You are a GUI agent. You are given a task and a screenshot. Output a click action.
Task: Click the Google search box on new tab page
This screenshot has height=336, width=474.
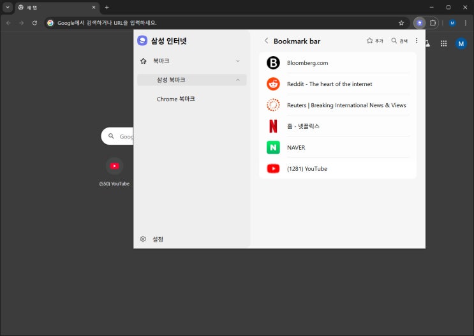click(117, 136)
